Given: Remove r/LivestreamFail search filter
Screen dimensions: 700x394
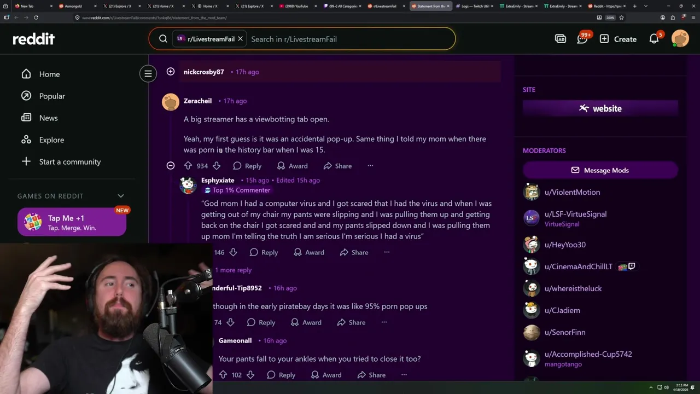Looking at the screenshot, I should (240, 39).
